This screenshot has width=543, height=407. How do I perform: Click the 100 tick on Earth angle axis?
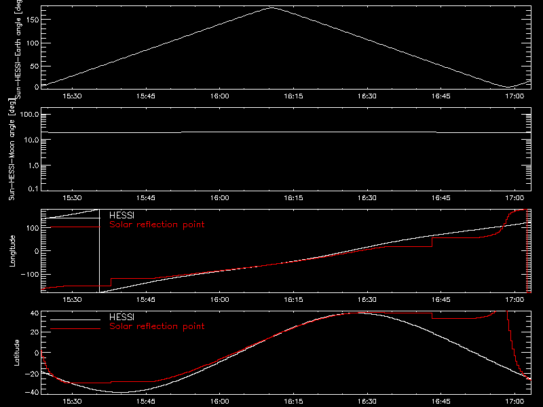[x=33, y=43]
